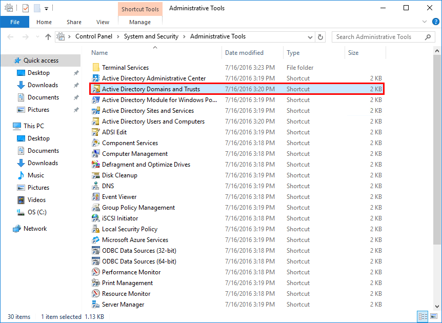Image resolution: width=442 pixels, height=323 pixels.
Task: Click the vertical scrollbar down arrow
Action: click(437, 307)
